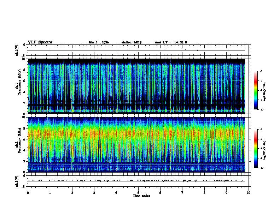Screen dimensions: 280x216
Task: Click time tick label "9" on bottom axis
Action: (x=226, y=193)
